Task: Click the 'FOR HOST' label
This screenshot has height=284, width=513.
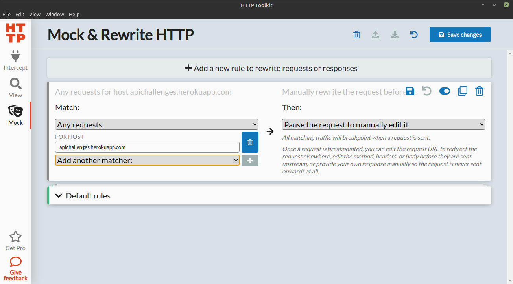Action: [70, 137]
